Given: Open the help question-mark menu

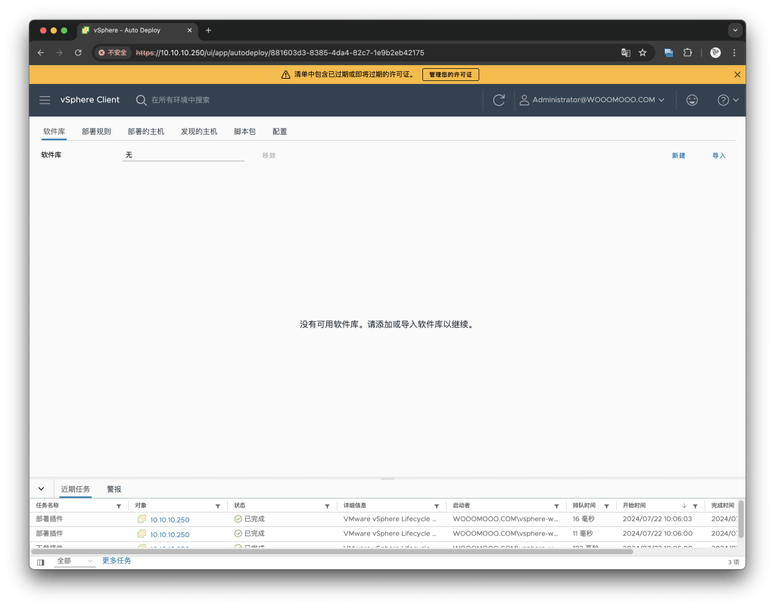Looking at the screenshot, I should (727, 100).
